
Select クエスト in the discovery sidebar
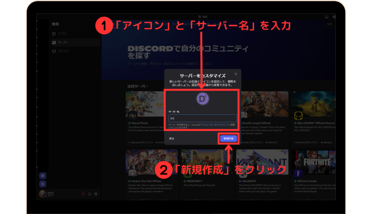(75, 51)
